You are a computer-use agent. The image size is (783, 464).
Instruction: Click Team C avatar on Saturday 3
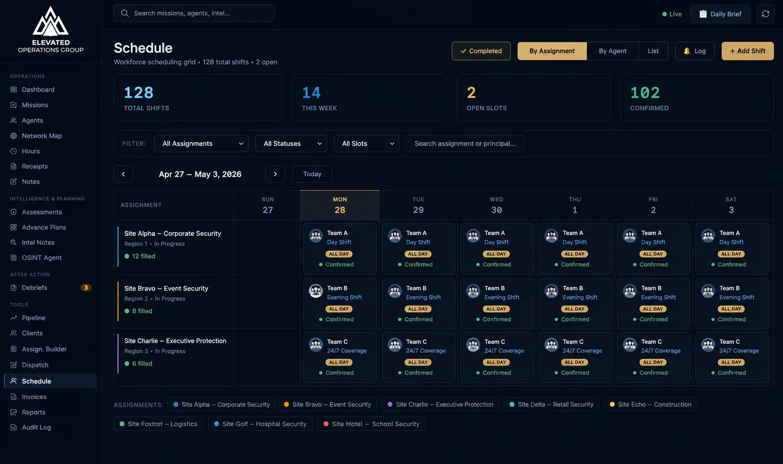click(x=708, y=345)
